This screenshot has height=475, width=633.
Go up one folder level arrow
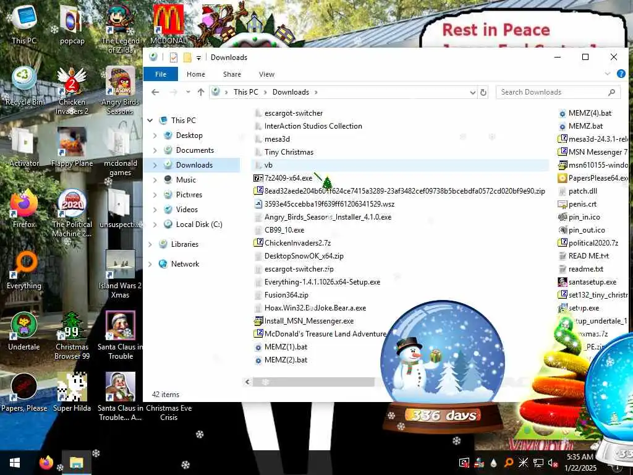point(201,92)
